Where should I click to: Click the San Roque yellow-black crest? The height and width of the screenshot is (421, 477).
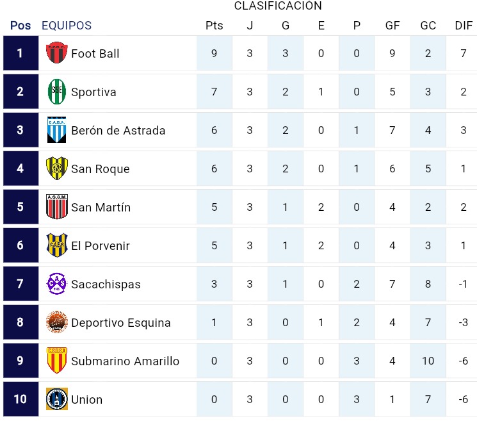(57, 169)
